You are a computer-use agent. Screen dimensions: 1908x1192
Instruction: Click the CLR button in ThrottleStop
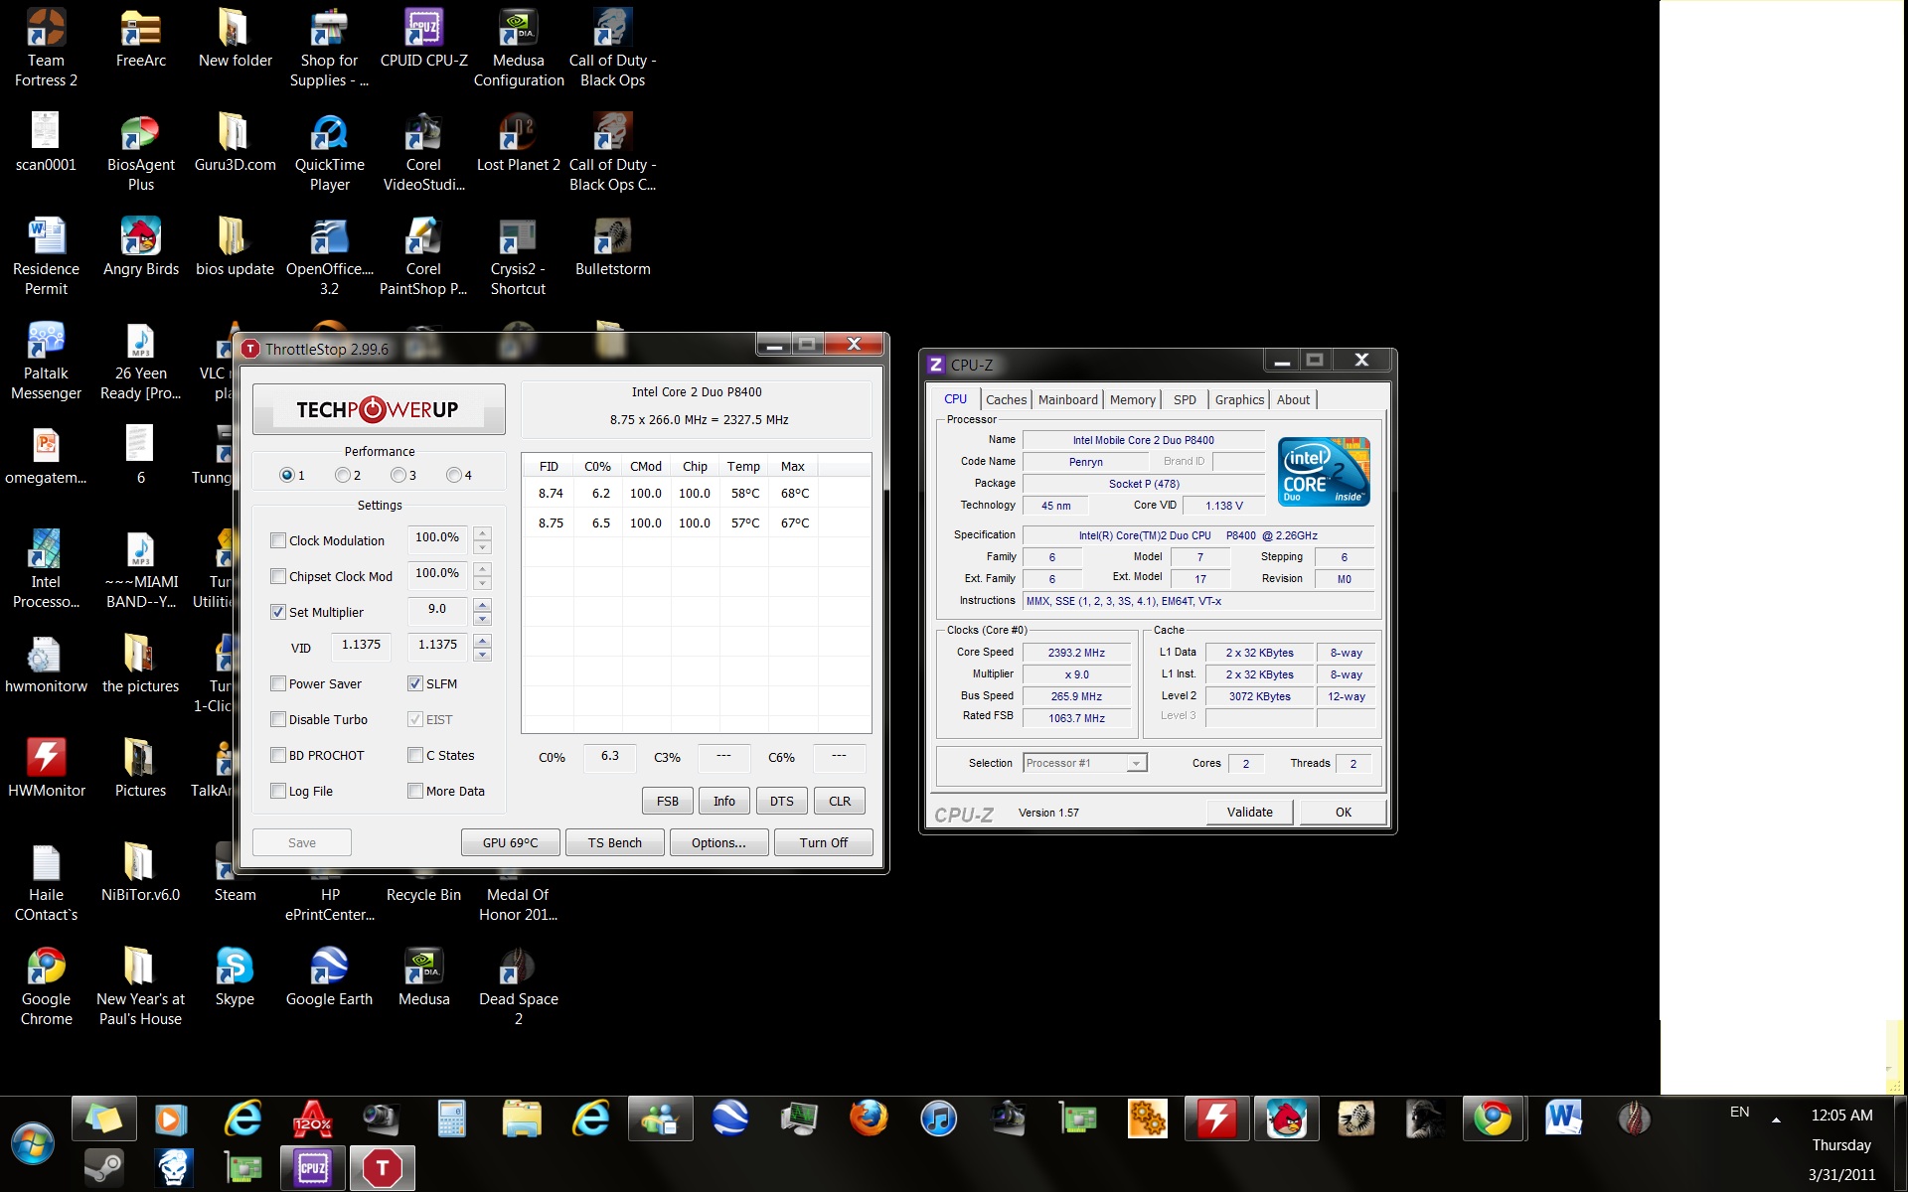coord(840,801)
